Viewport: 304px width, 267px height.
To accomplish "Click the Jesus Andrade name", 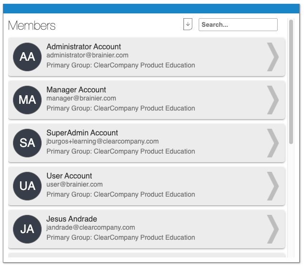I will tap(72, 219).
